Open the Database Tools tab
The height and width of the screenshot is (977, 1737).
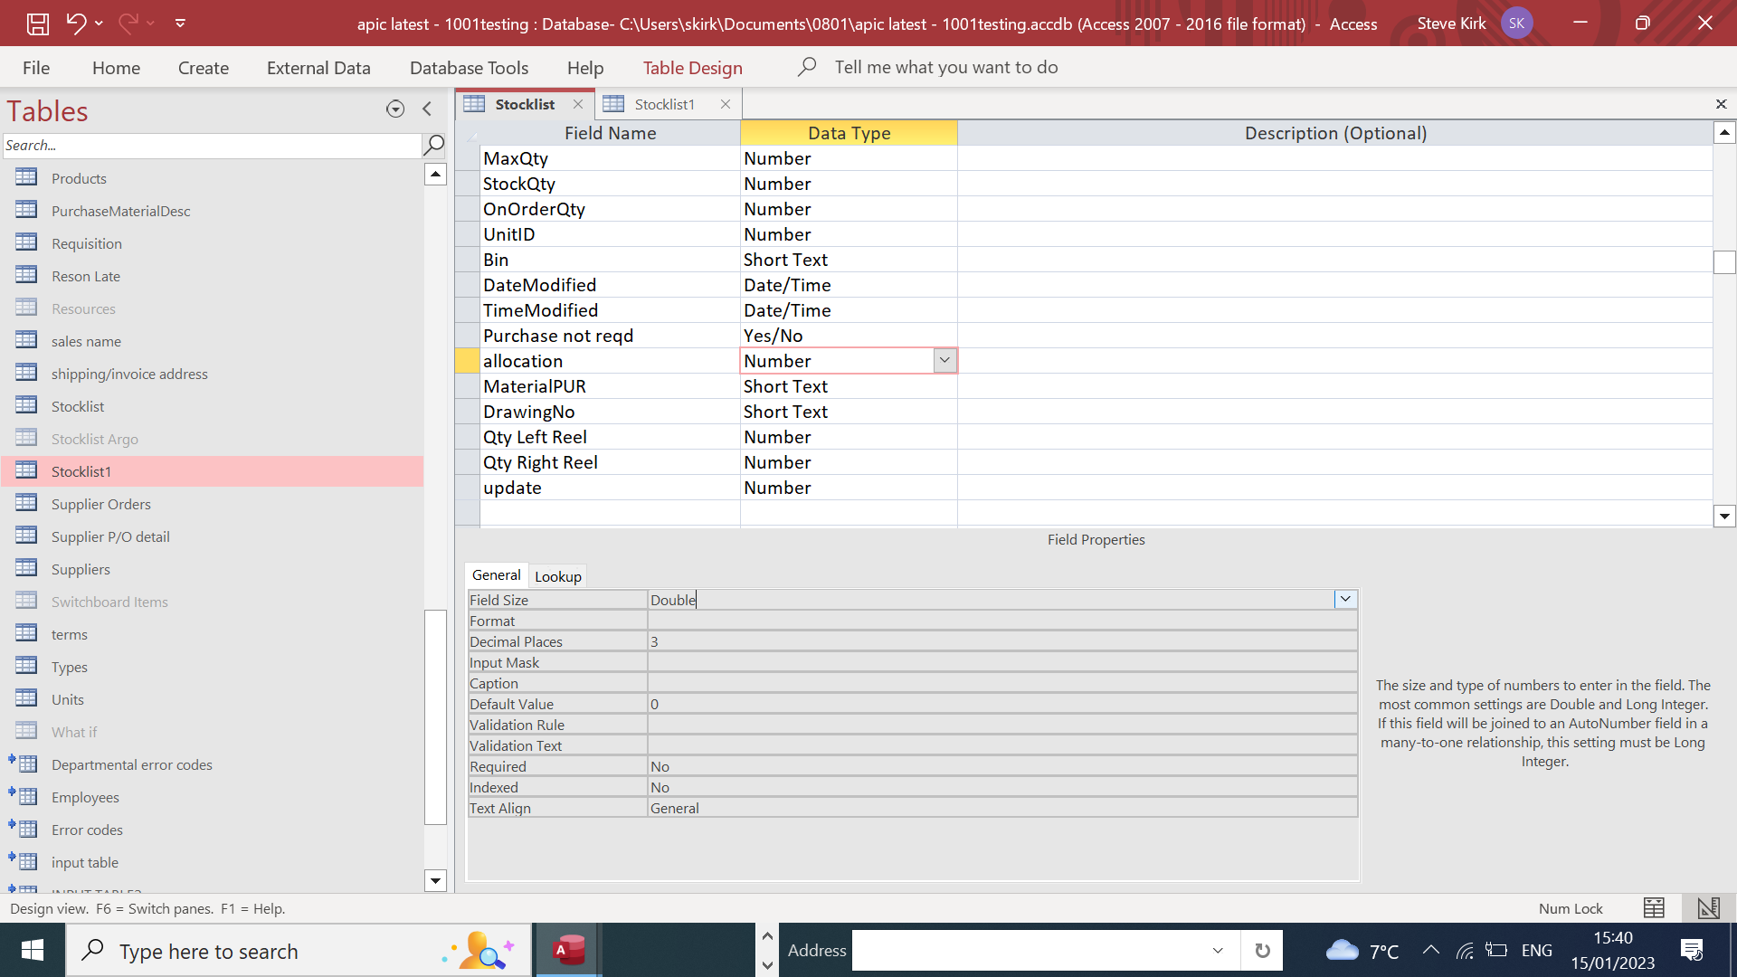[x=469, y=68]
